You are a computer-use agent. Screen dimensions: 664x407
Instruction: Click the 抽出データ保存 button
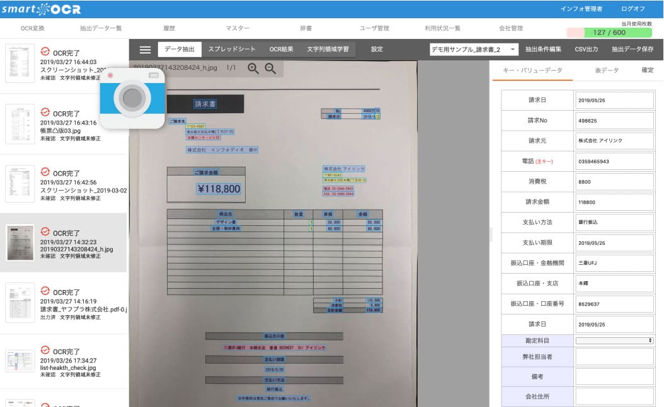coord(633,50)
